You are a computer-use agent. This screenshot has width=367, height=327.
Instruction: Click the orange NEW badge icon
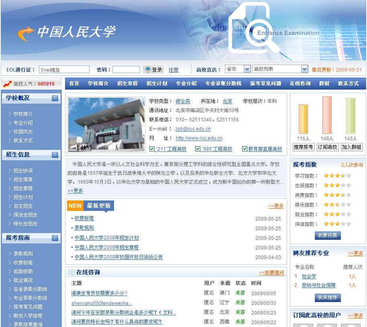[x=75, y=206]
